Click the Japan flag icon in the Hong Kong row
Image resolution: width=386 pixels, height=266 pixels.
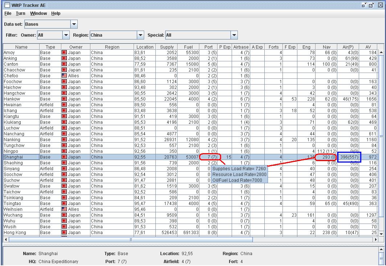(x=64, y=233)
